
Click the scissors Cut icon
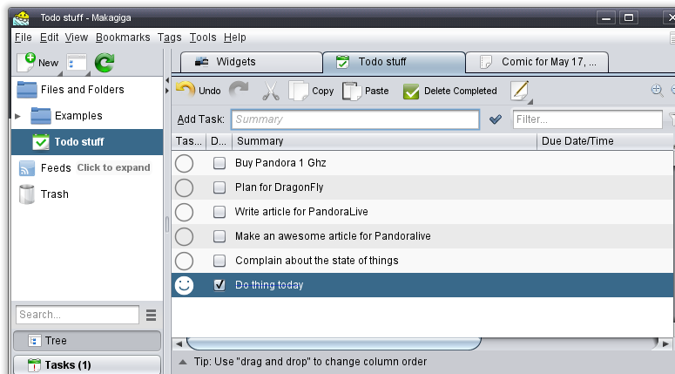[x=270, y=91]
